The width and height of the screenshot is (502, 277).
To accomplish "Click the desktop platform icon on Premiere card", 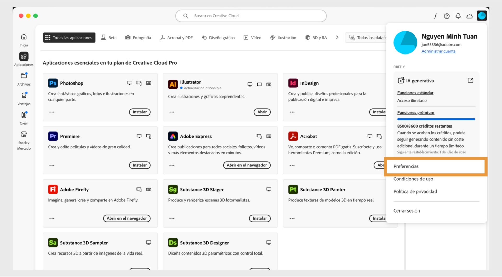I will click(139, 136).
